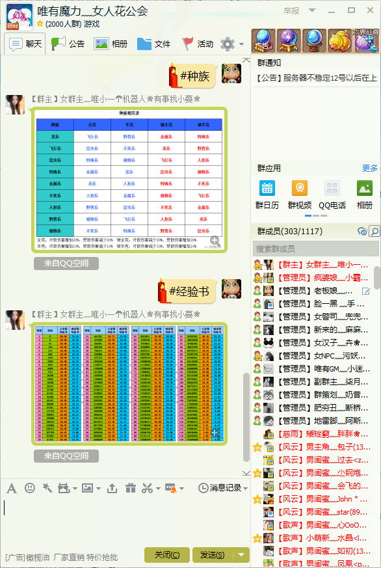Open the 活动 tab
The image size is (381, 568).
click(198, 44)
